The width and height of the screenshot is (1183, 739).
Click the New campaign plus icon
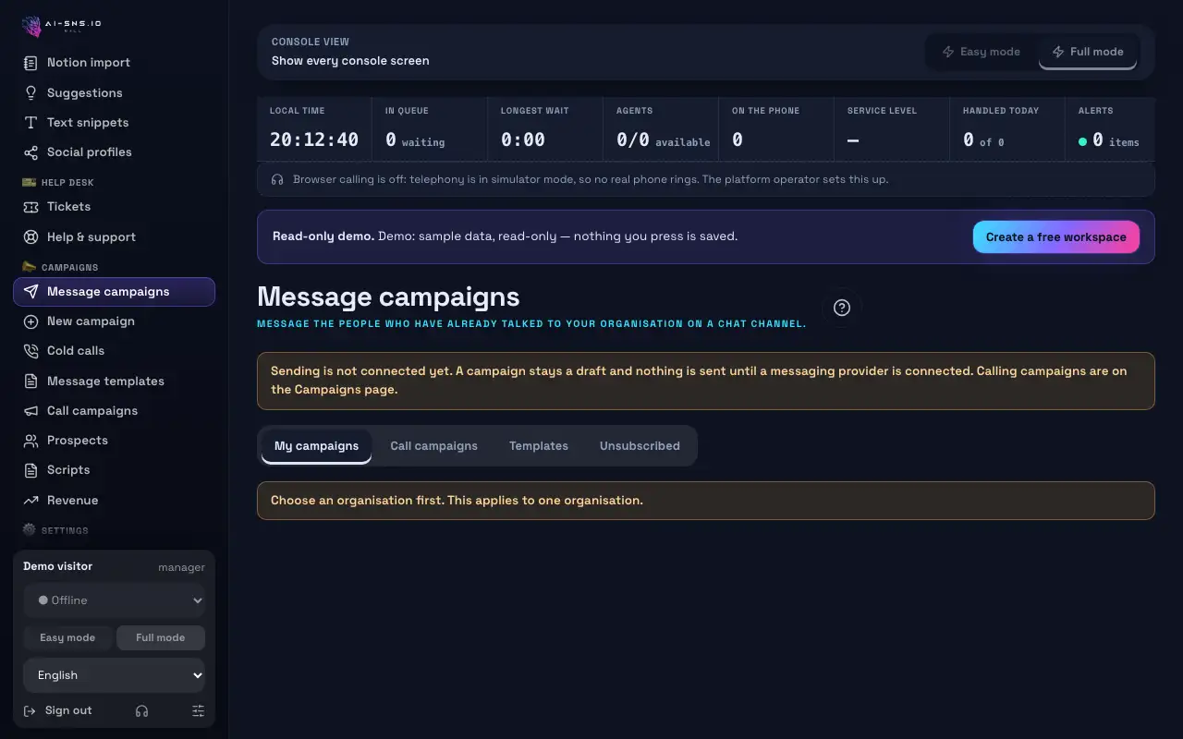(x=31, y=321)
